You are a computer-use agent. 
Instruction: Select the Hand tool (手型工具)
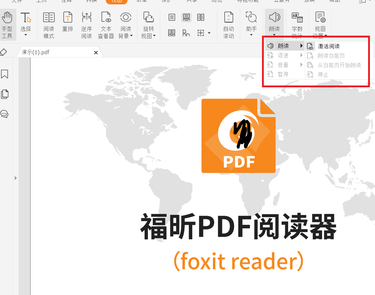[7, 25]
